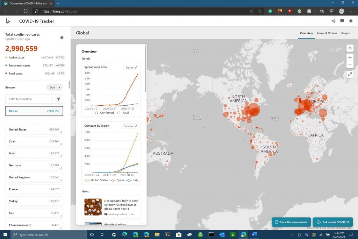Select United States in the country list

pyautogui.click(x=34, y=129)
